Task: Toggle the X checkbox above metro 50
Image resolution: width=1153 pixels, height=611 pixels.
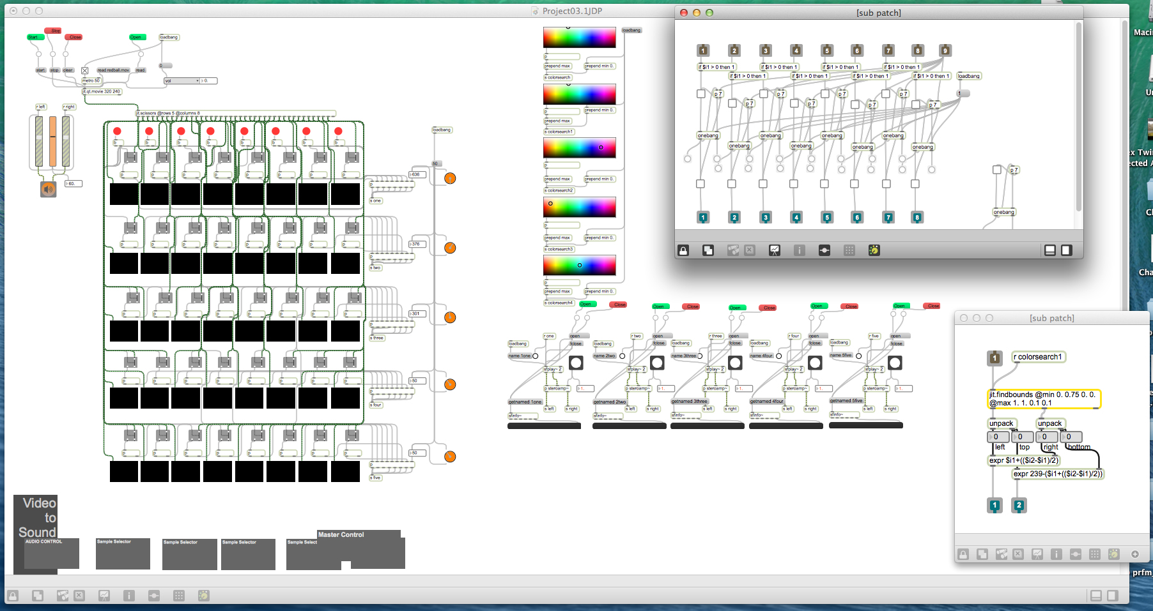Action: pyautogui.click(x=84, y=71)
